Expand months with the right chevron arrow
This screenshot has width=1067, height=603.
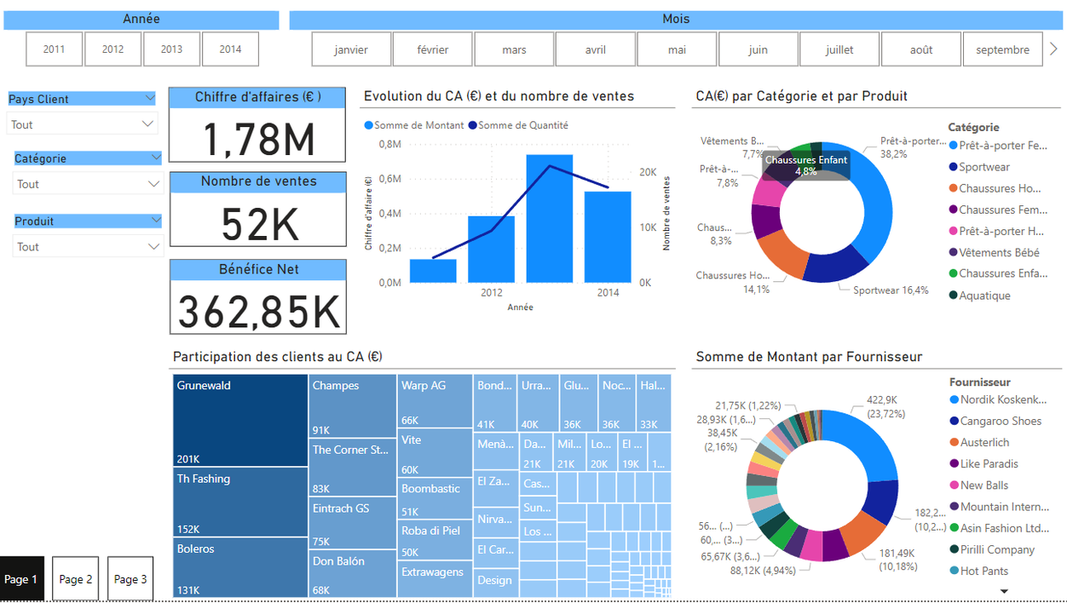[1054, 49]
